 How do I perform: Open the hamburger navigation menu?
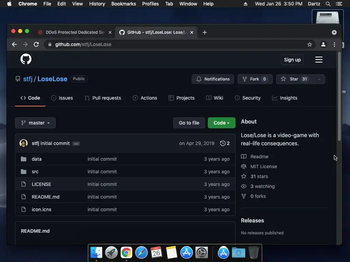(319, 59)
